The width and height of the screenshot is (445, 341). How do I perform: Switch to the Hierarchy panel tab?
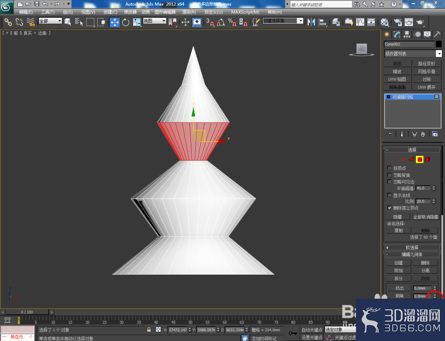point(407,34)
